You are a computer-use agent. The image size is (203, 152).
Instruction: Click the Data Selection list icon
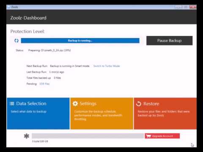[12, 104]
